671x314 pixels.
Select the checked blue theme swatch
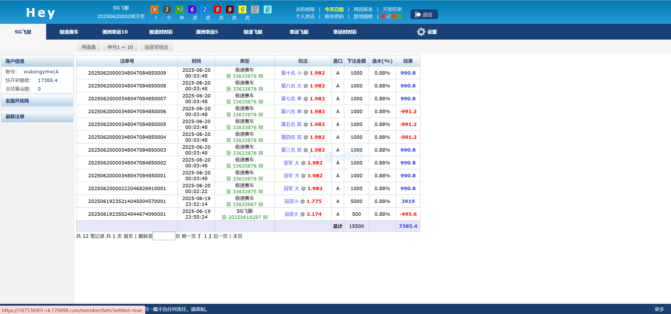click(388, 16)
